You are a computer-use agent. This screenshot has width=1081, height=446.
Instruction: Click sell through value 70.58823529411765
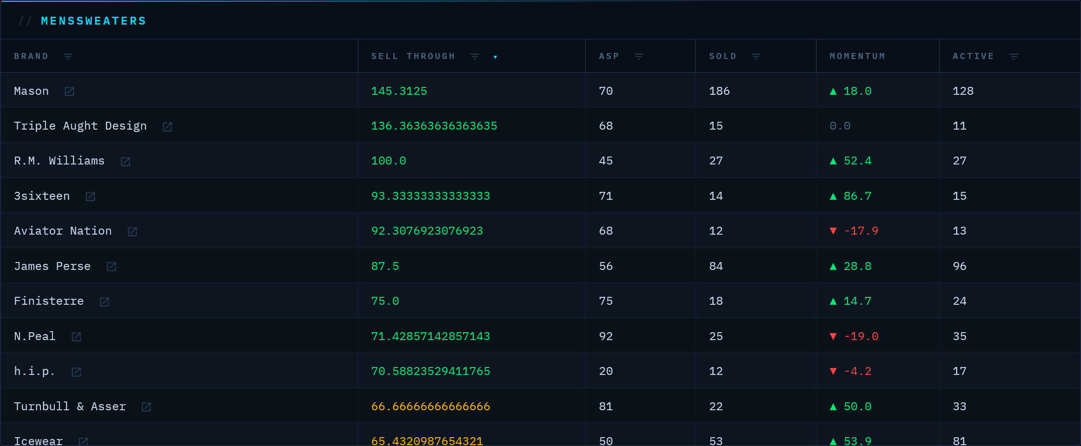point(430,371)
